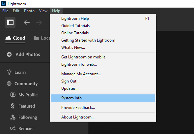Click the forward arrow icon
Image resolution: width=194 pixels, height=134 pixels.
39,22
